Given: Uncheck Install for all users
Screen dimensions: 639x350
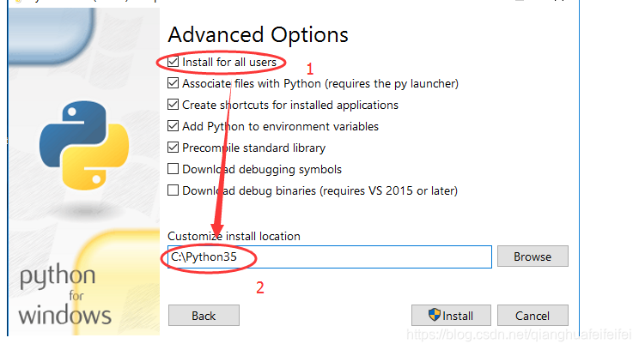Looking at the screenshot, I should click(x=173, y=62).
